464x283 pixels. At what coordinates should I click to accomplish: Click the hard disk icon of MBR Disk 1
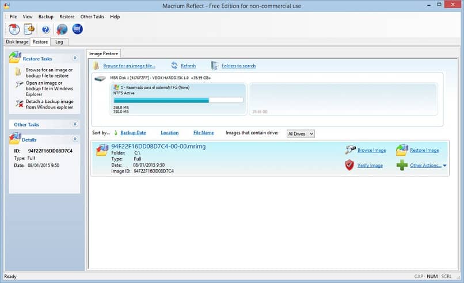coord(100,79)
